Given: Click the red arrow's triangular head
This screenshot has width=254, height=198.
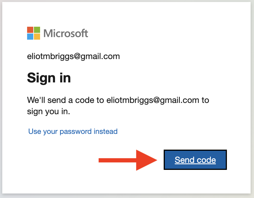Looking at the screenshot, I should (x=146, y=160).
